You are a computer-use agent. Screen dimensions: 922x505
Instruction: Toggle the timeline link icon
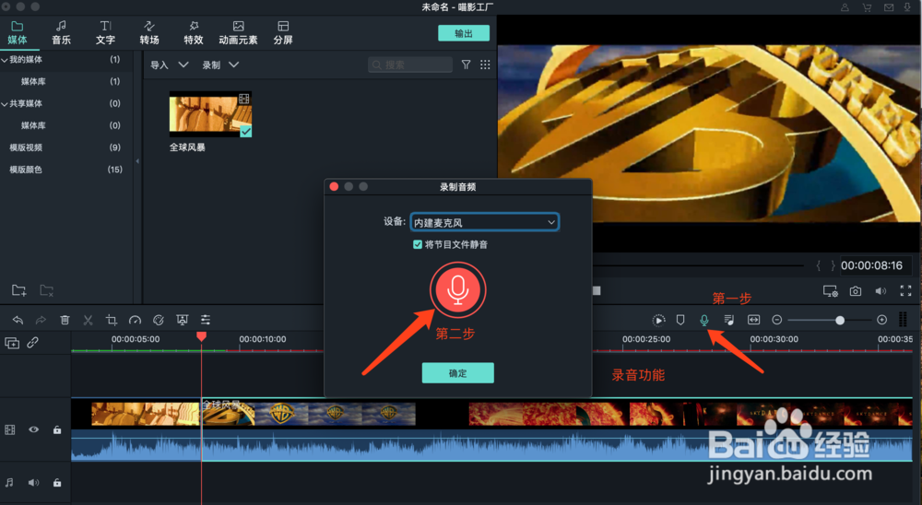[x=33, y=342]
